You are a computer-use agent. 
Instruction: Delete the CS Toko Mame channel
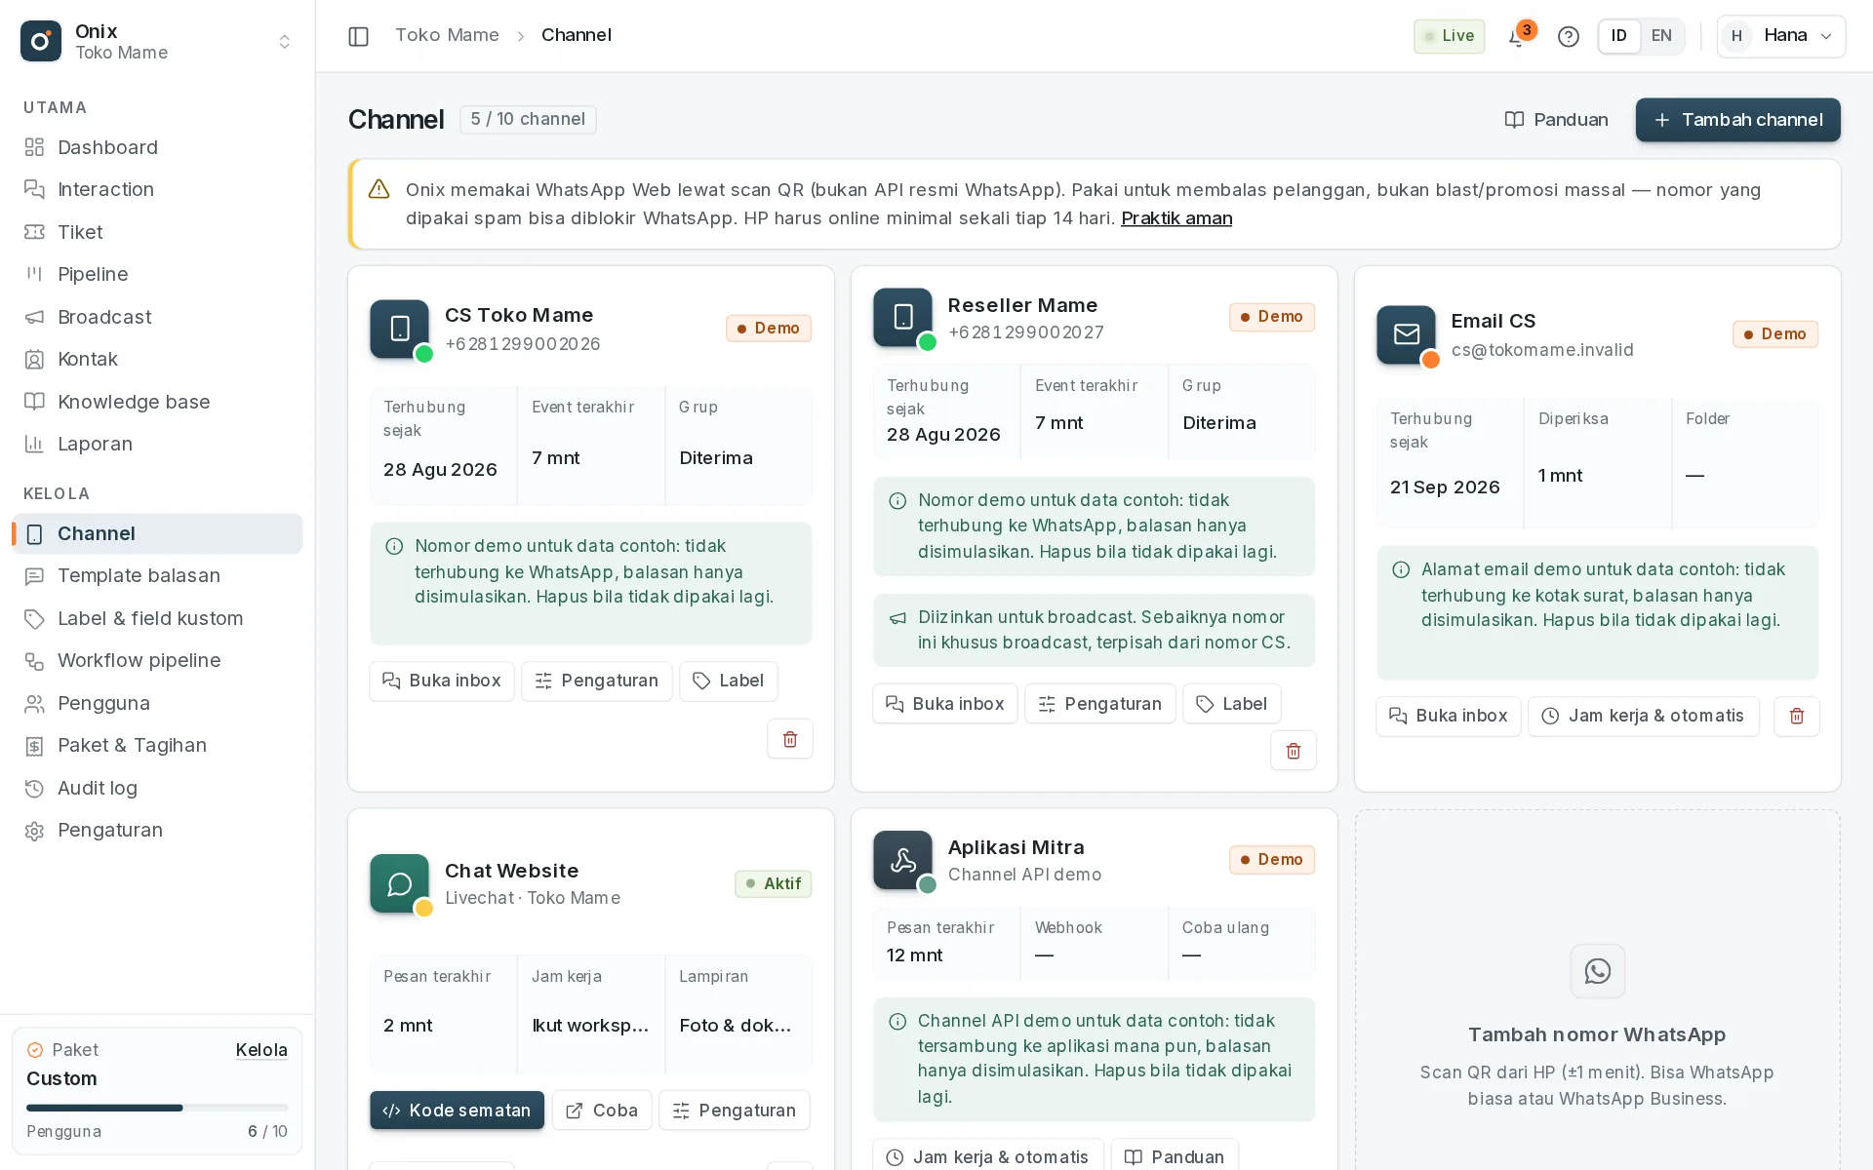coord(789,739)
